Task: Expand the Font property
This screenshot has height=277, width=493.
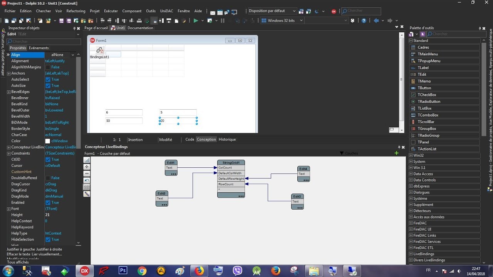Action: point(8,209)
